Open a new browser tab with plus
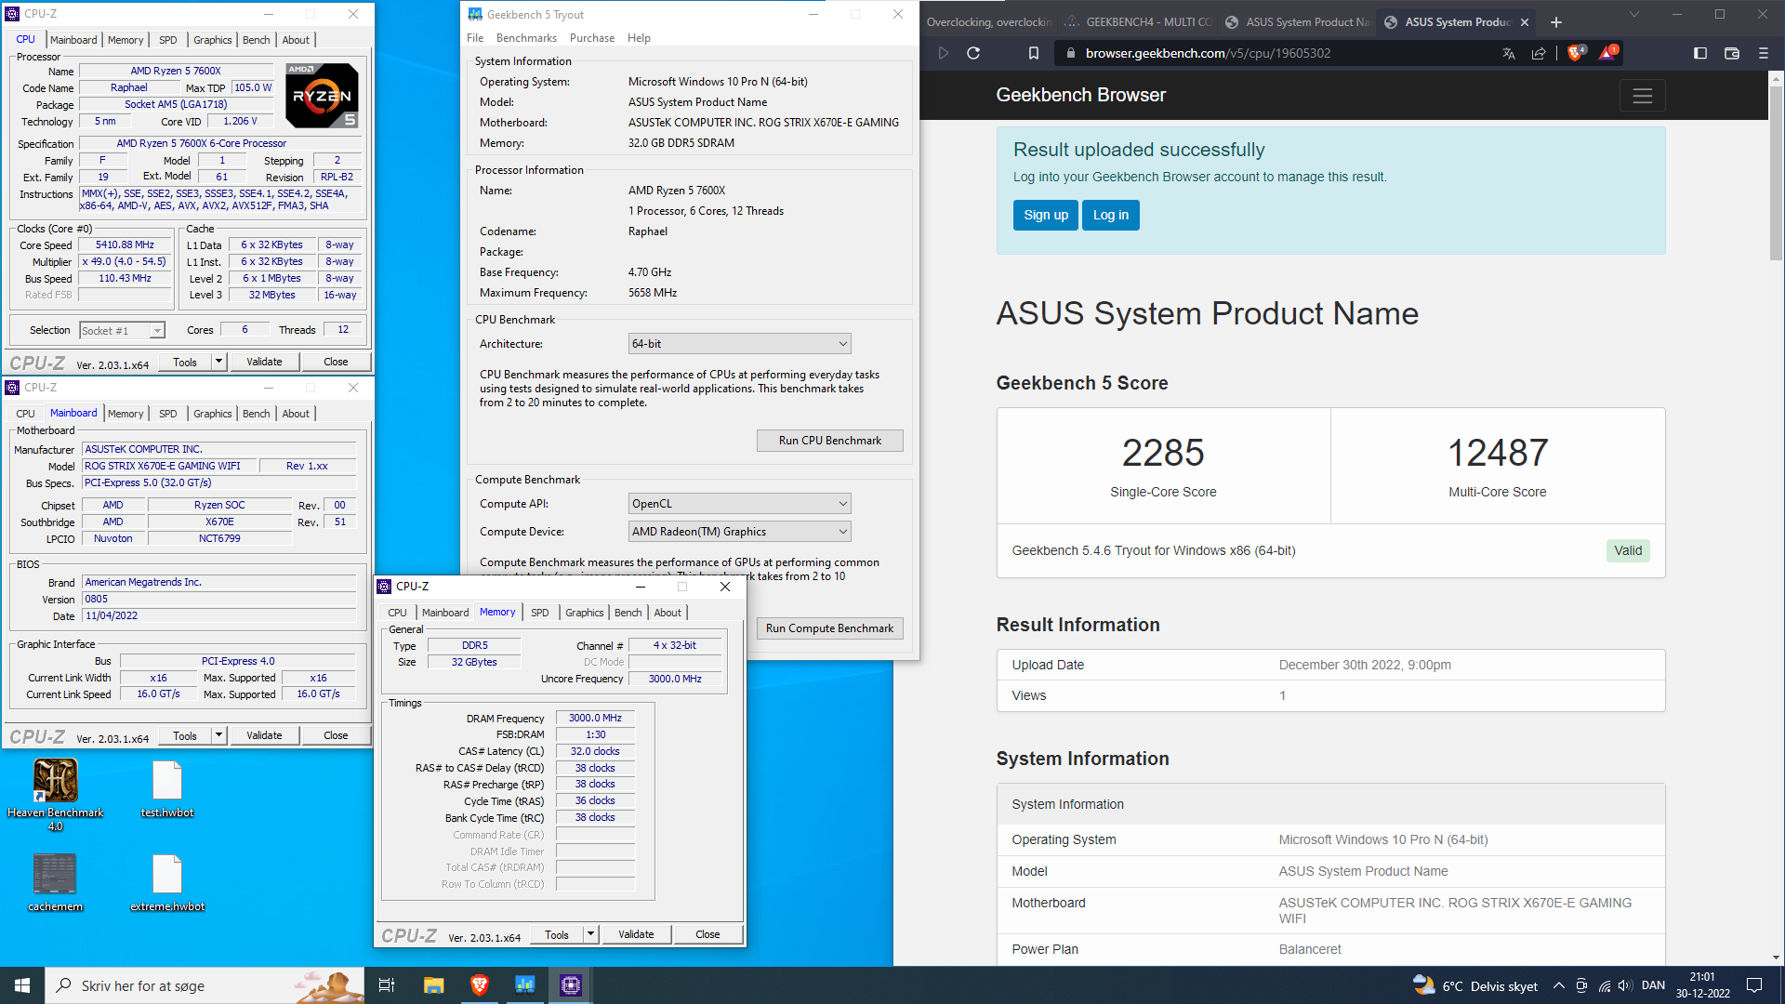Image resolution: width=1785 pixels, height=1004 pixels. click(x=1556, y=22)
